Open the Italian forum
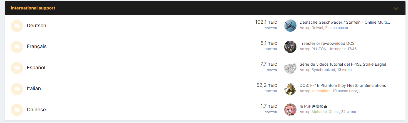This screenshot has width=408, height=123. tap(34, 88)
